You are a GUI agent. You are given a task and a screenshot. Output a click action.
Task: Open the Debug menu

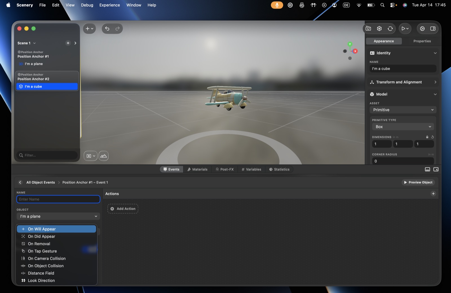(87, 5)
